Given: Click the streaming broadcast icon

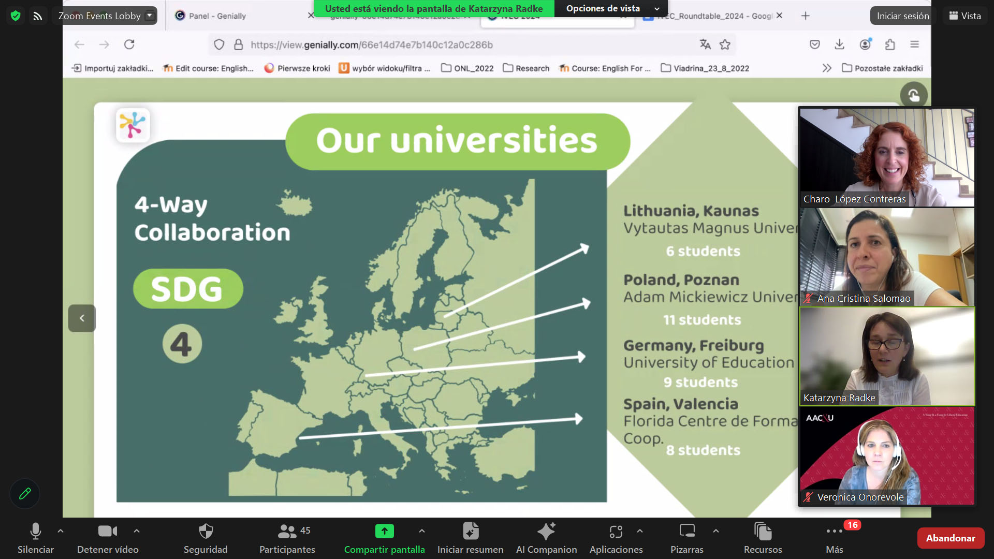Looking at the screenshot, I should [x=37, y=16].
